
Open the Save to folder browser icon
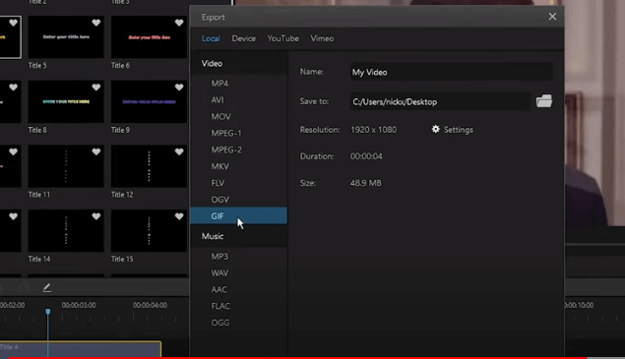tap(544, 101)
